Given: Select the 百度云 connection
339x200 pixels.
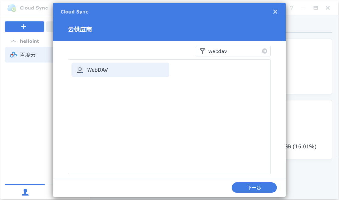Looking at the screenshot, I should pyautogui.click(x=29, y=55).
